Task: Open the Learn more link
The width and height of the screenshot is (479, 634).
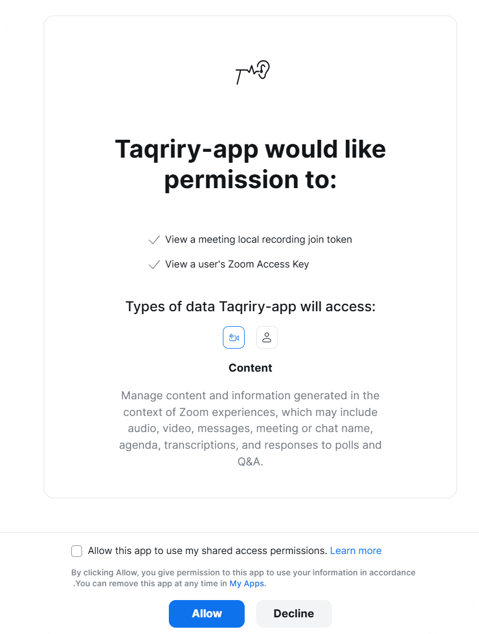Action: point(356,551)
